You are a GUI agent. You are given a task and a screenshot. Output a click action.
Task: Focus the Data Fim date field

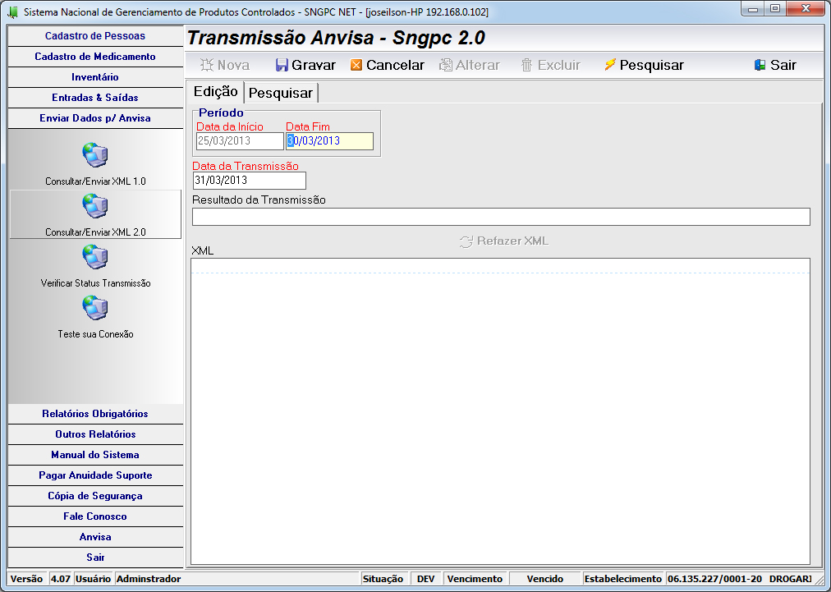click(329, 141)
